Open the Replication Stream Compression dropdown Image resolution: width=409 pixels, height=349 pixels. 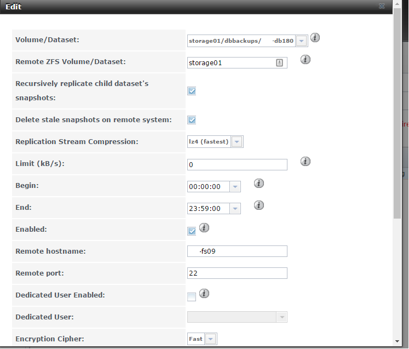[x=237, y=142]
